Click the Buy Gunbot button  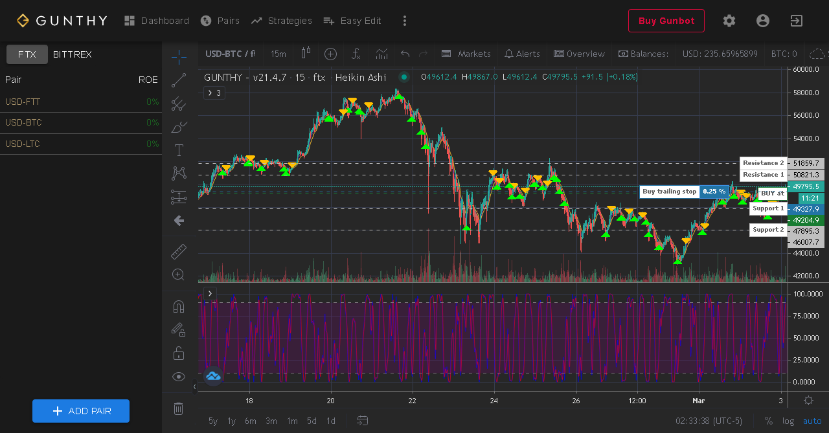tap(666, 21)
